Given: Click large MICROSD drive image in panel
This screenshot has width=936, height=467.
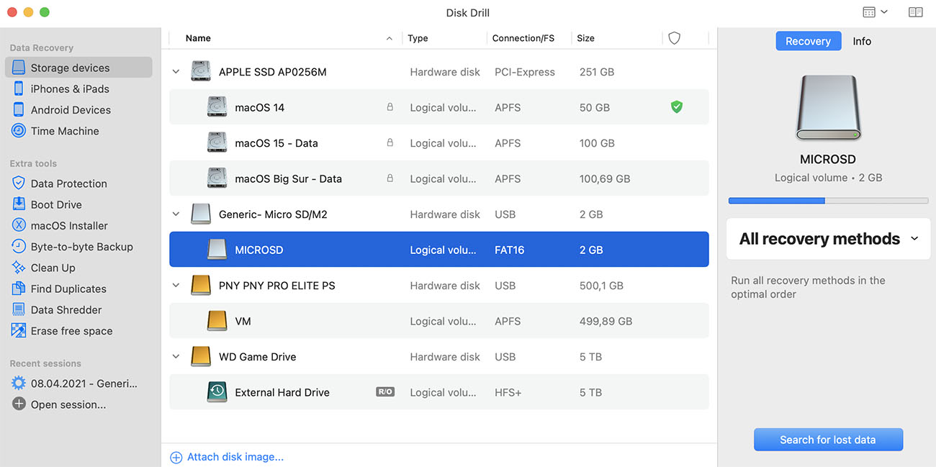Looking at the screenshot, I should pyautogui.click(x=828, y=108).
